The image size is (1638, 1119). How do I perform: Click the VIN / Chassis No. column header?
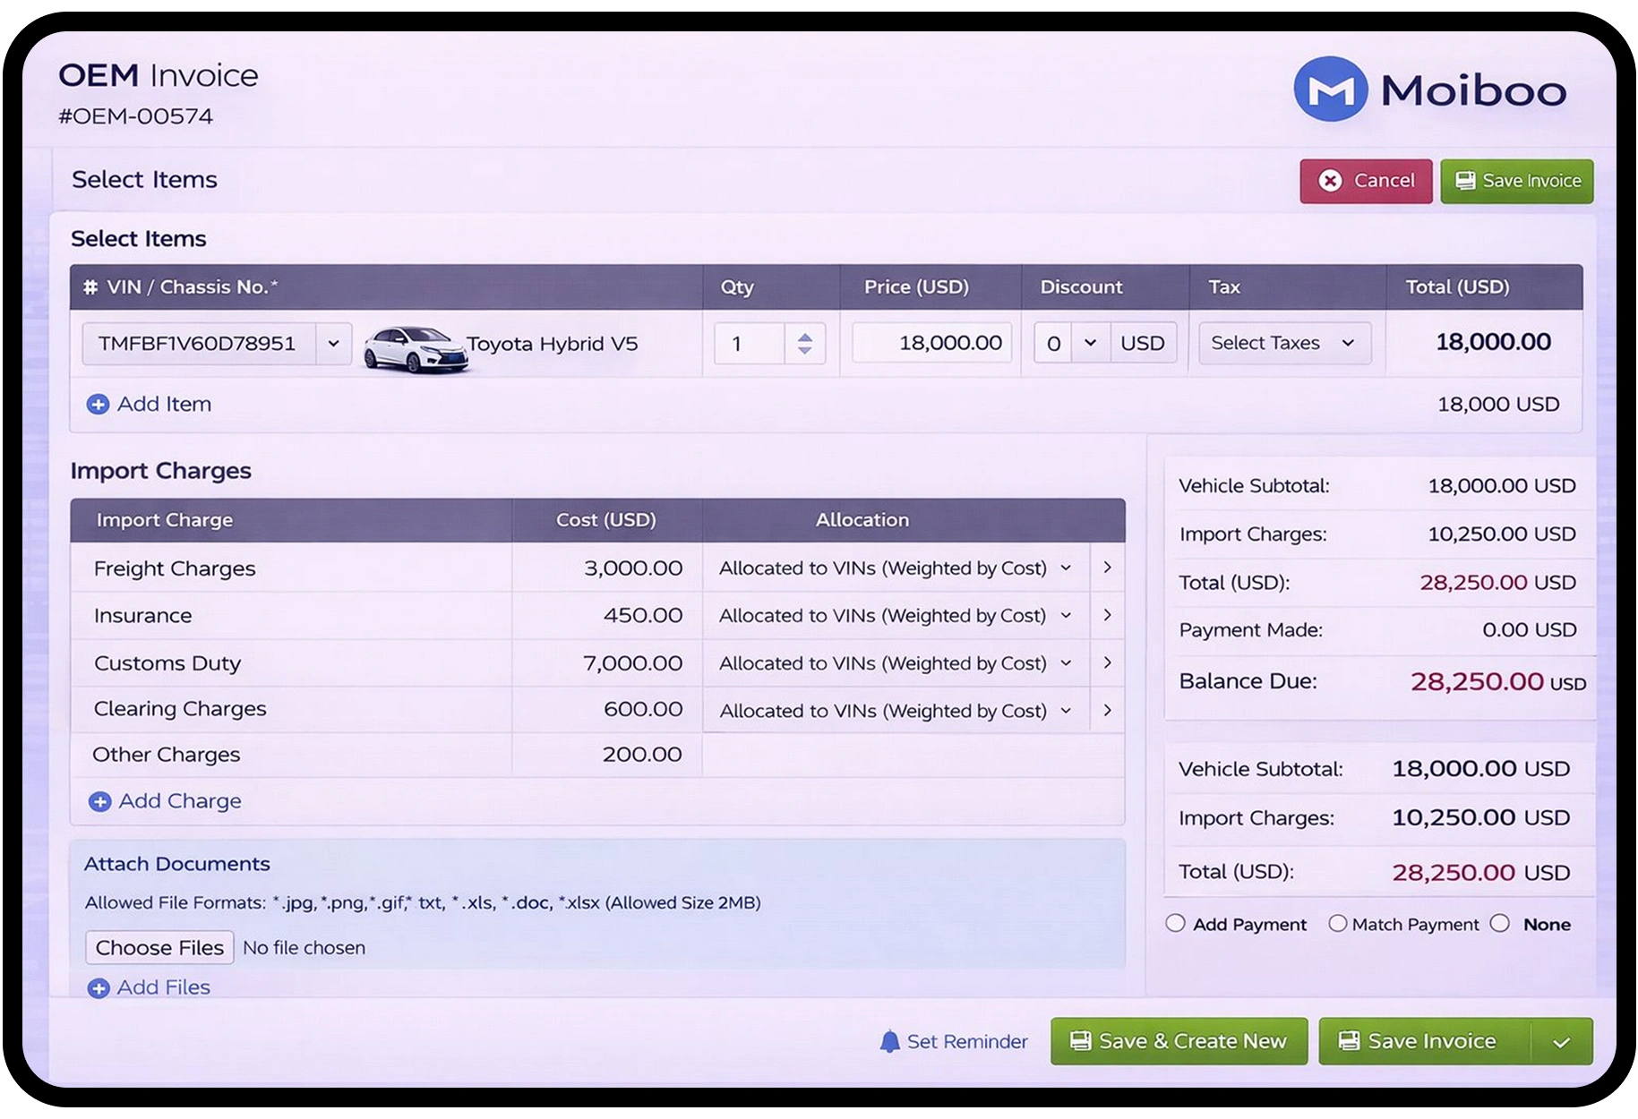[193, 287]
